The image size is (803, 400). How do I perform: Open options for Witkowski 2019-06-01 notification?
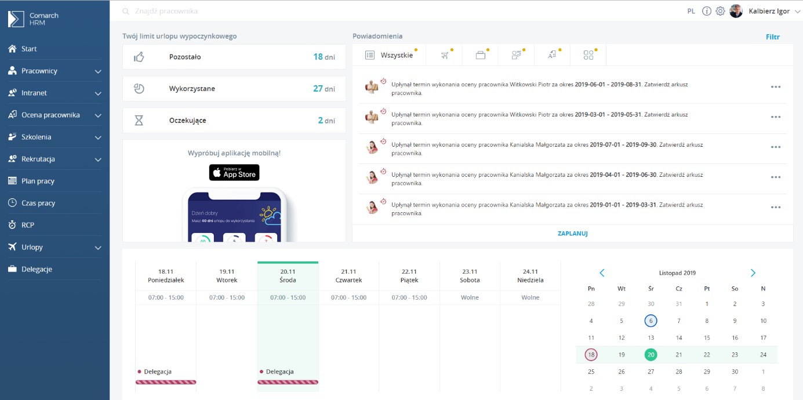(x=776, y=87)
